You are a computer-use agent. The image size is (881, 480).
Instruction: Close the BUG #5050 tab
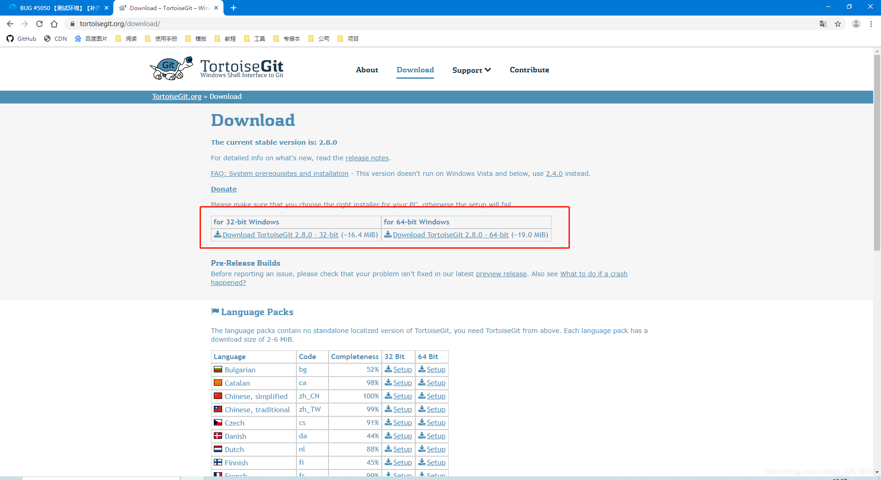click(x=106, y=8)
